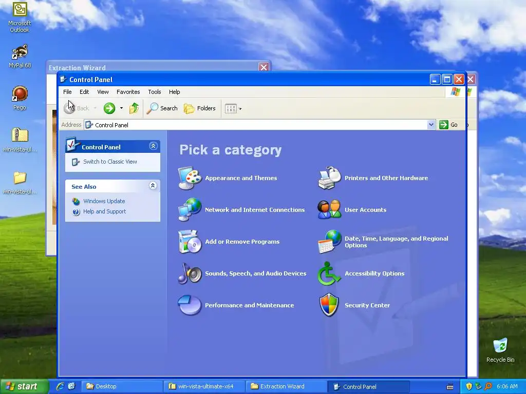
Task: Click the Appearance and Themes text link
Action: click(x=241, y=178)
